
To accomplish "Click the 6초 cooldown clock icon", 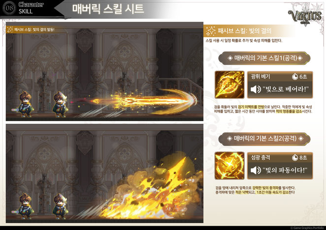I will [x=295, y=77].
